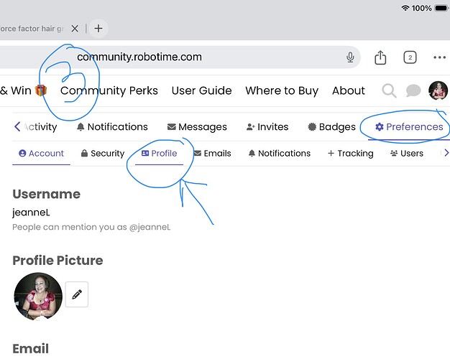Tap the microphone voice search icon
Screen dimensions: 450x359
(x=350, y=57)
